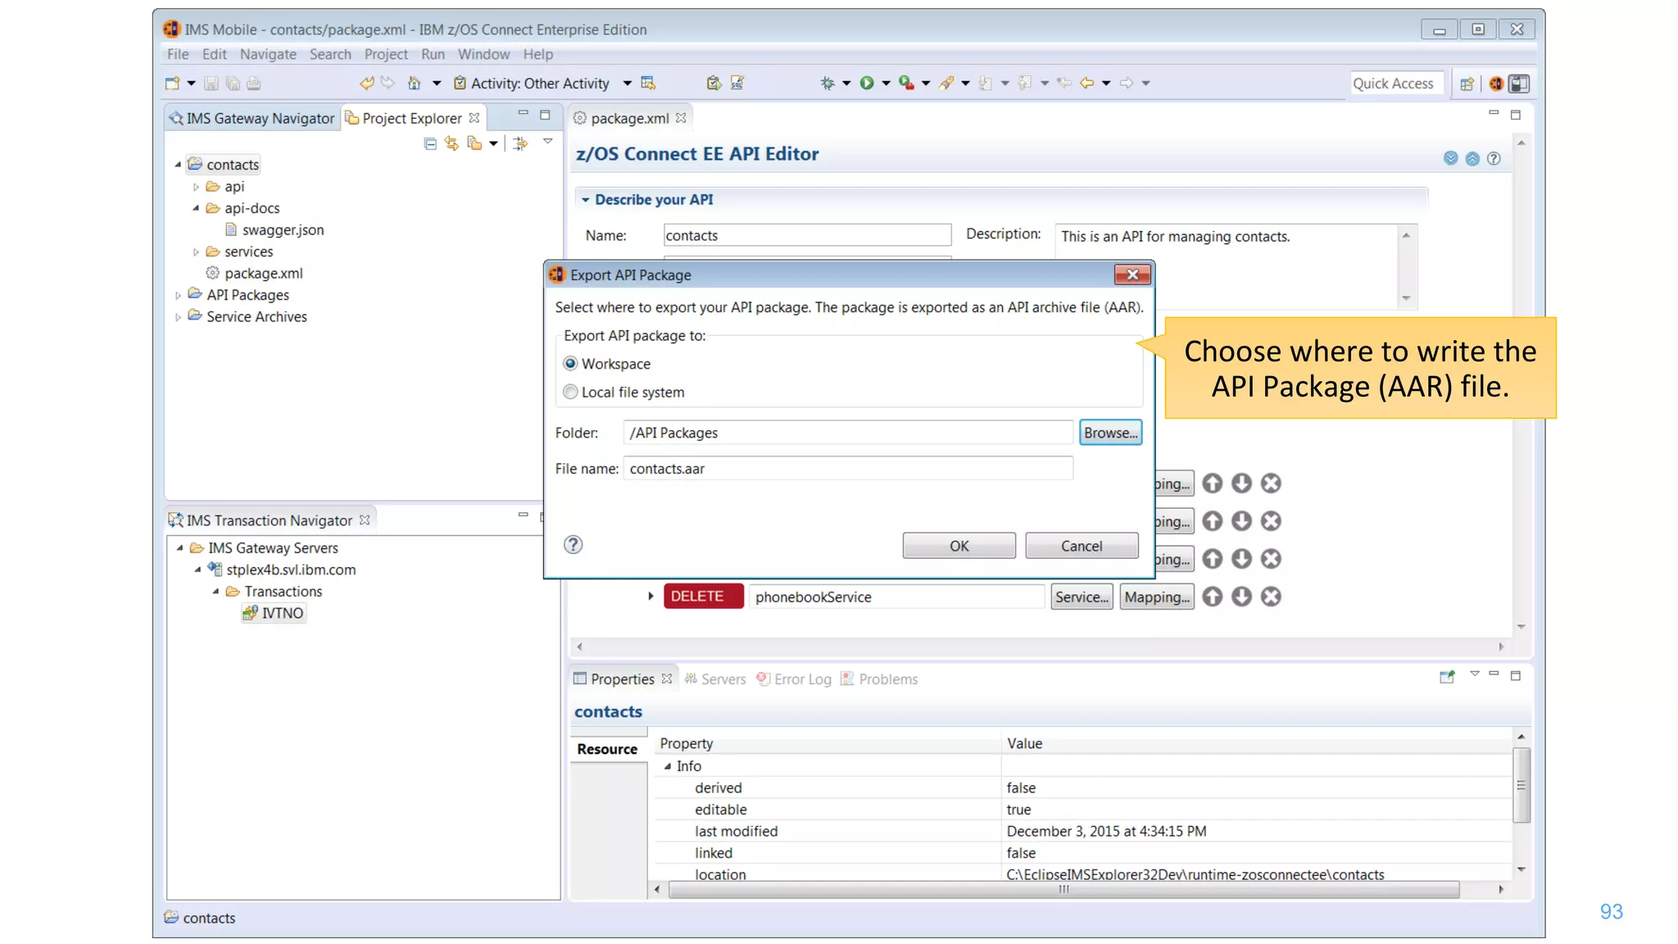Image resolution: width=1678 pixels, height=944 pixels.
Task: Click the Debug toolbar icon
Action: coord(828,83)
